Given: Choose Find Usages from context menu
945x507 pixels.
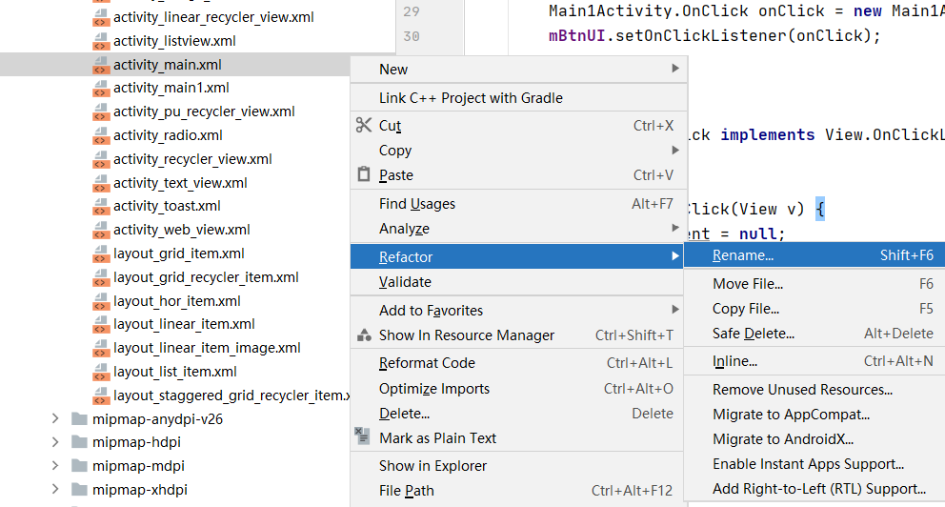Looking at the screenshot, I should 417,204.
